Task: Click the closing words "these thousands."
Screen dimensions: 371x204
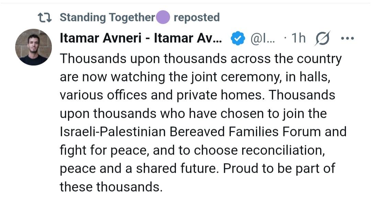Action: tap(111, 186)
